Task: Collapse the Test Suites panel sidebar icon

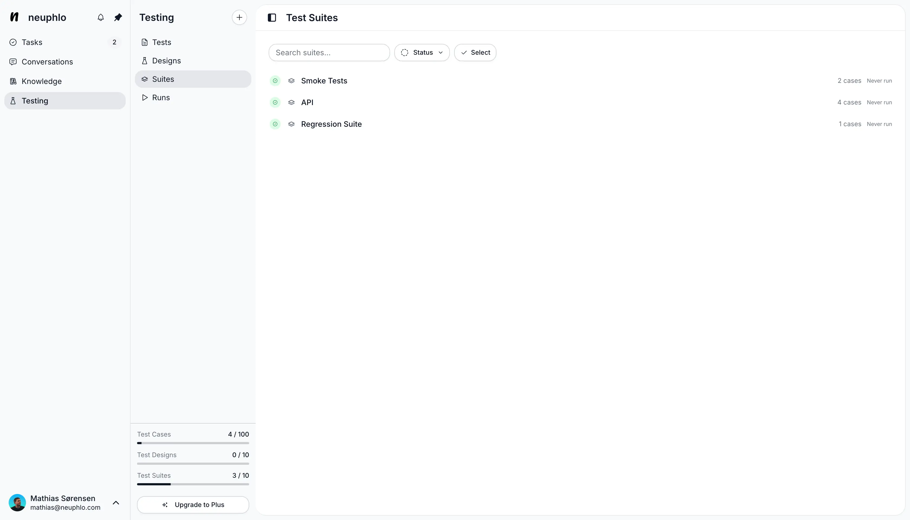Action: click(x=272, y=17)
